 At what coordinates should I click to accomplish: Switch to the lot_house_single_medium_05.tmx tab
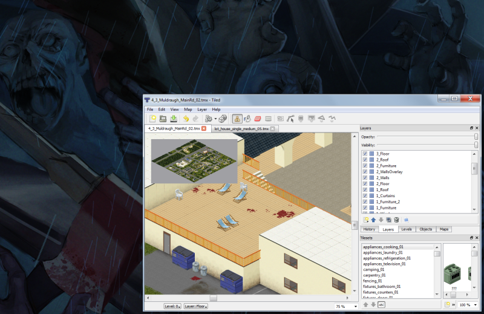coord(244,129)
